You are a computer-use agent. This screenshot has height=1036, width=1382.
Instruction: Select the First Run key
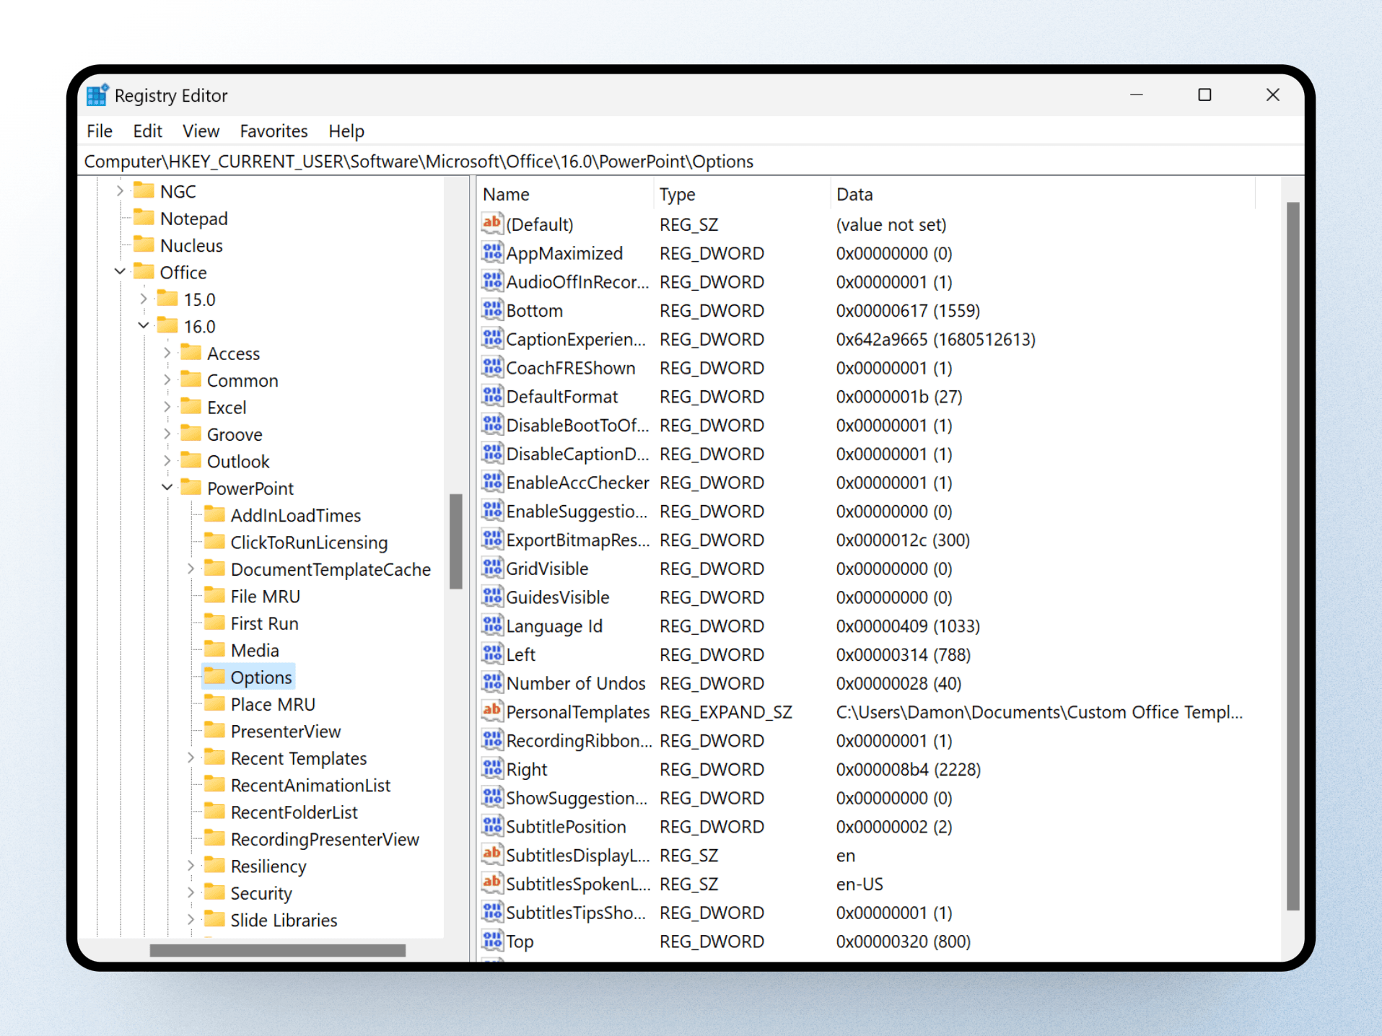pos(264,623)
